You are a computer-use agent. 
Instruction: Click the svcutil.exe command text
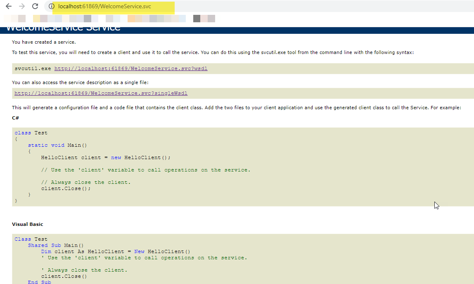(33, 68)
